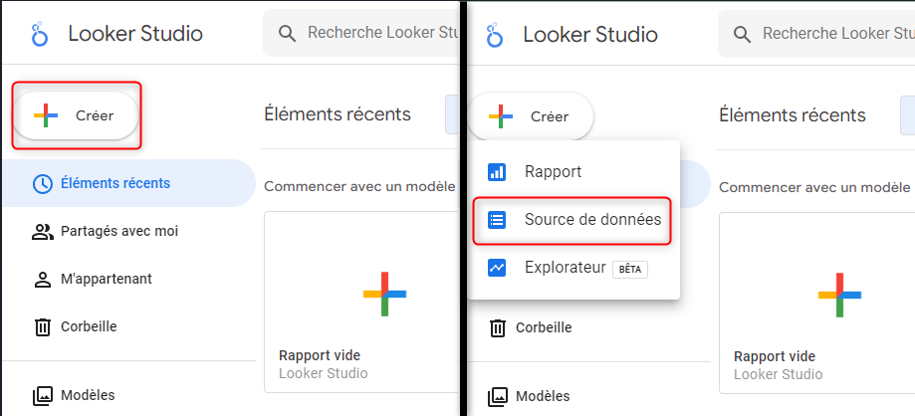Choose Rapport bar chart icon in Créer menu
The image size is (915, 416).
coord(497,172)
